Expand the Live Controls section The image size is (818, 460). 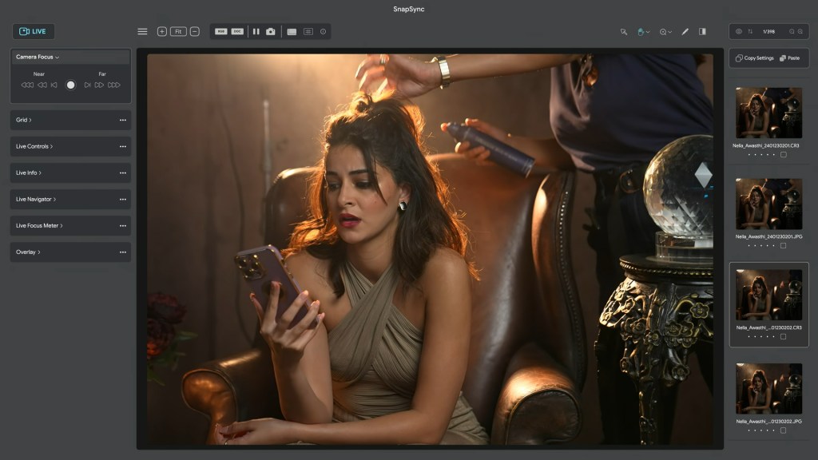coord(34,146)
